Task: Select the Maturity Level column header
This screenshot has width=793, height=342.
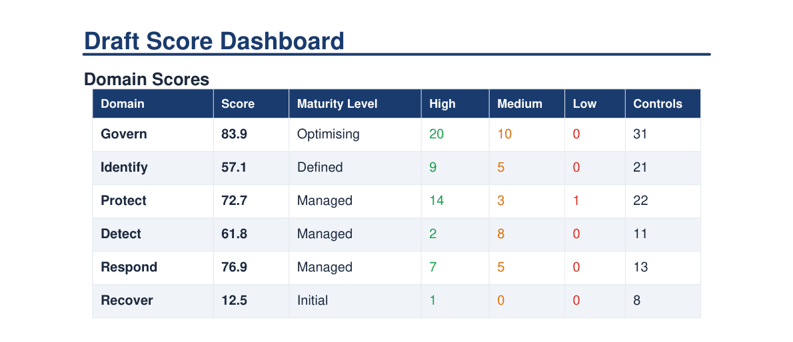Action: coord(355,104)
